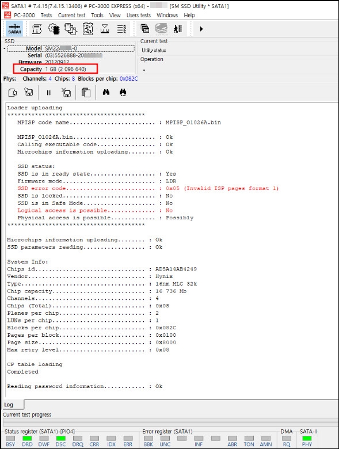Open the gear-with-chip settings toolbar icon

(54, 29)
